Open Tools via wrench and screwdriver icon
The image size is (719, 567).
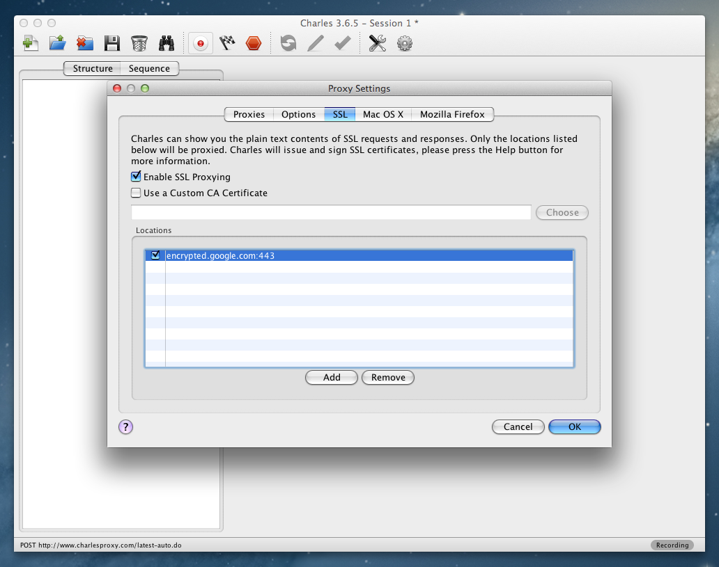pyautogui.click(x=378, y=44)
